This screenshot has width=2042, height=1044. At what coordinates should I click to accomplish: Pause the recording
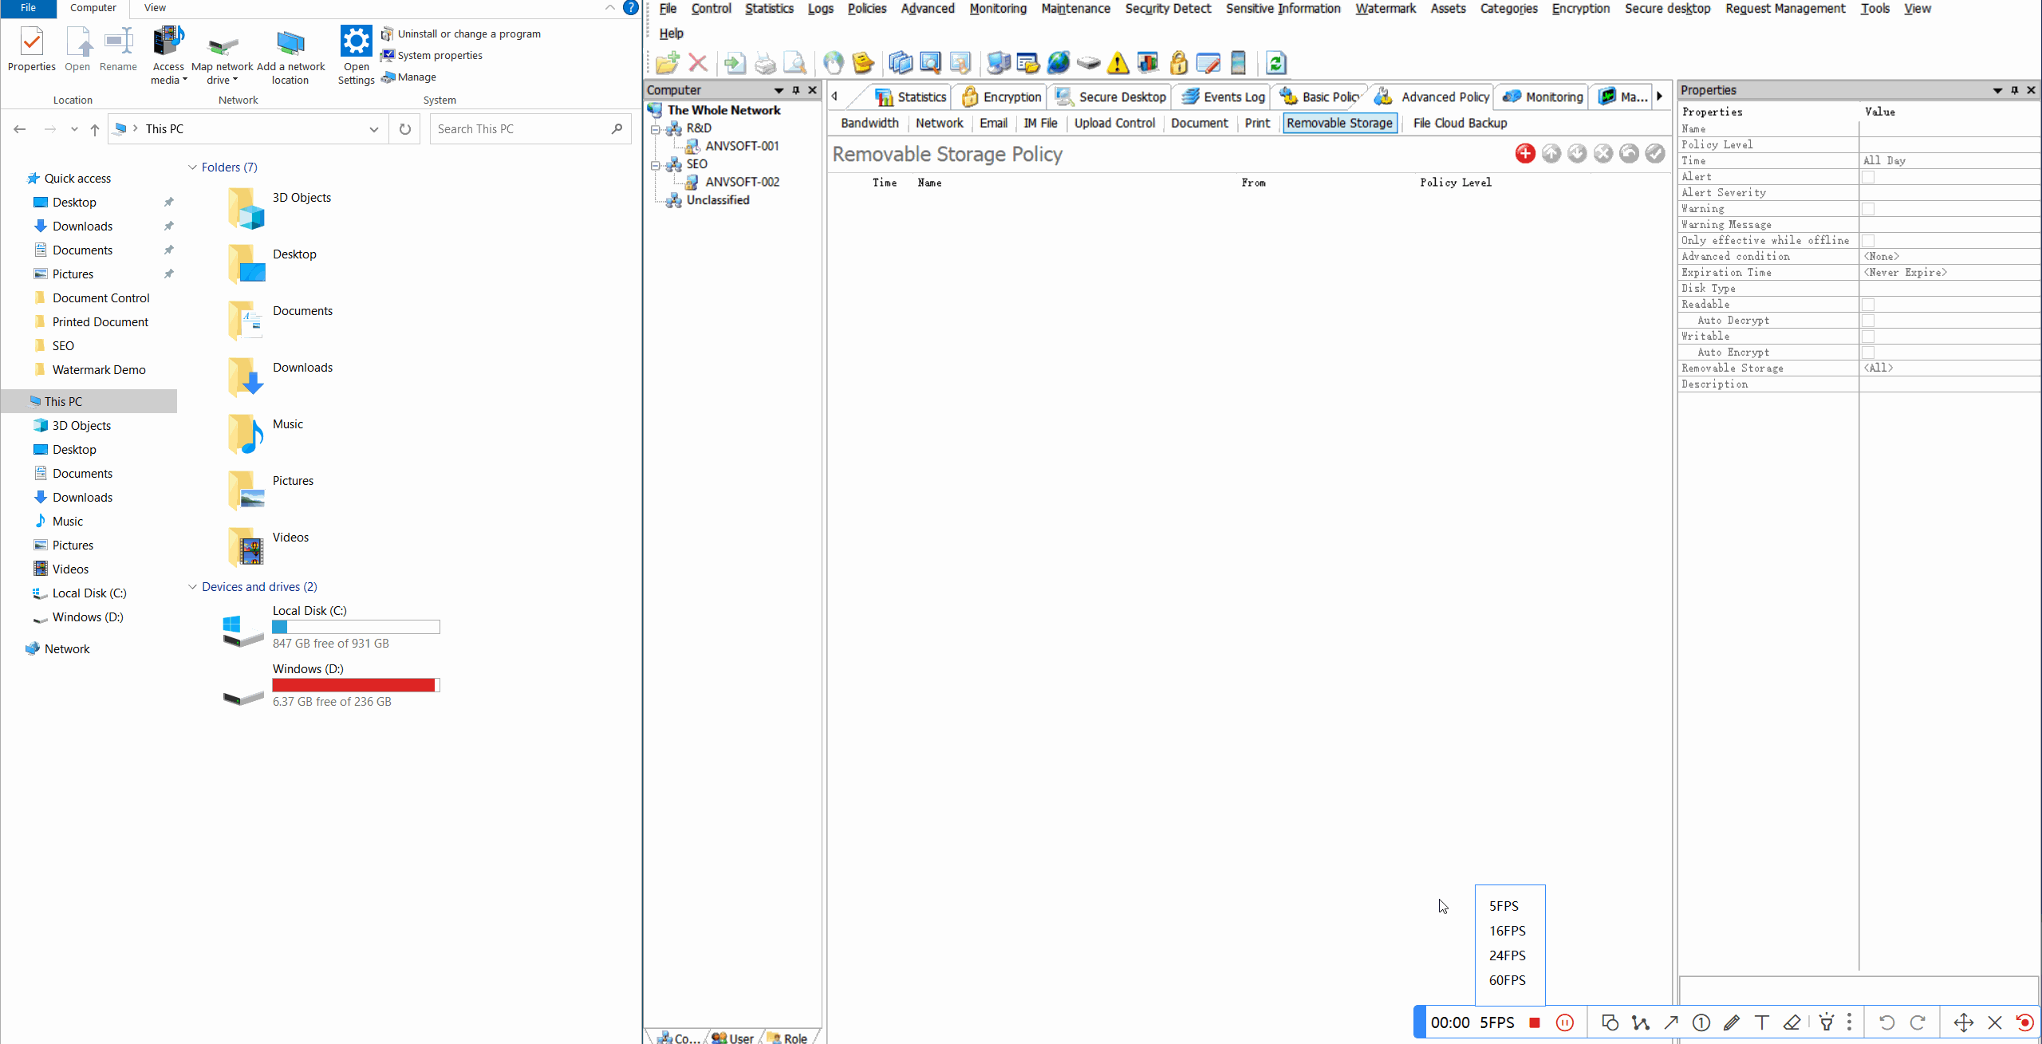1564,1022
